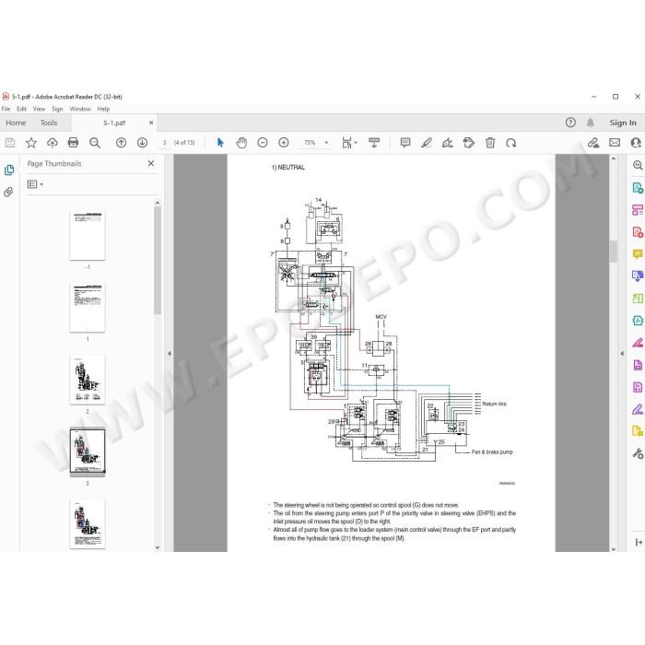This screenshot has width=645, height=645.
Task: Switch to the Tools tab
Action: 49,123
